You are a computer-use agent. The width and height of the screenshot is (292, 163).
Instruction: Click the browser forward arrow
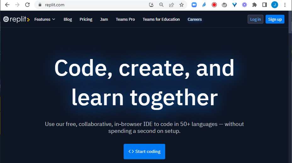click(17, 5)
